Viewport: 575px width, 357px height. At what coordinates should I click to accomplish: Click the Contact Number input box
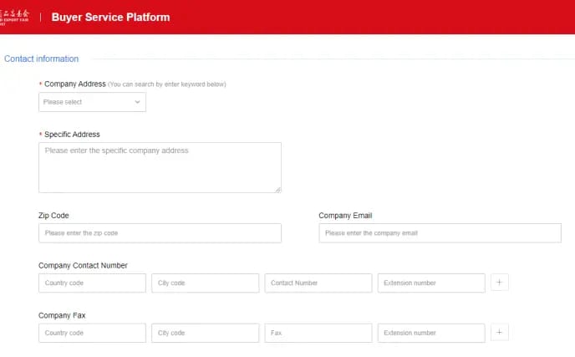pyautogui.click(x=318, y=283)
